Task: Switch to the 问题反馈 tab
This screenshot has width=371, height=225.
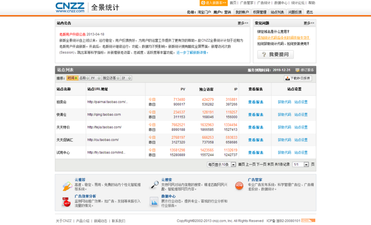Action: [x=295, y=12]
